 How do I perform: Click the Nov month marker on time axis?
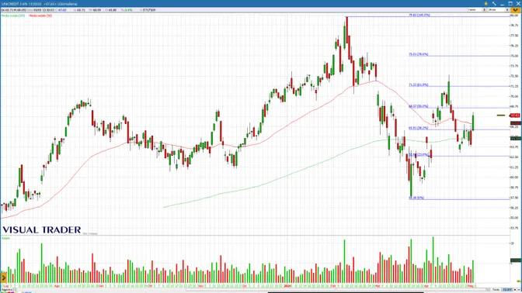200,286
